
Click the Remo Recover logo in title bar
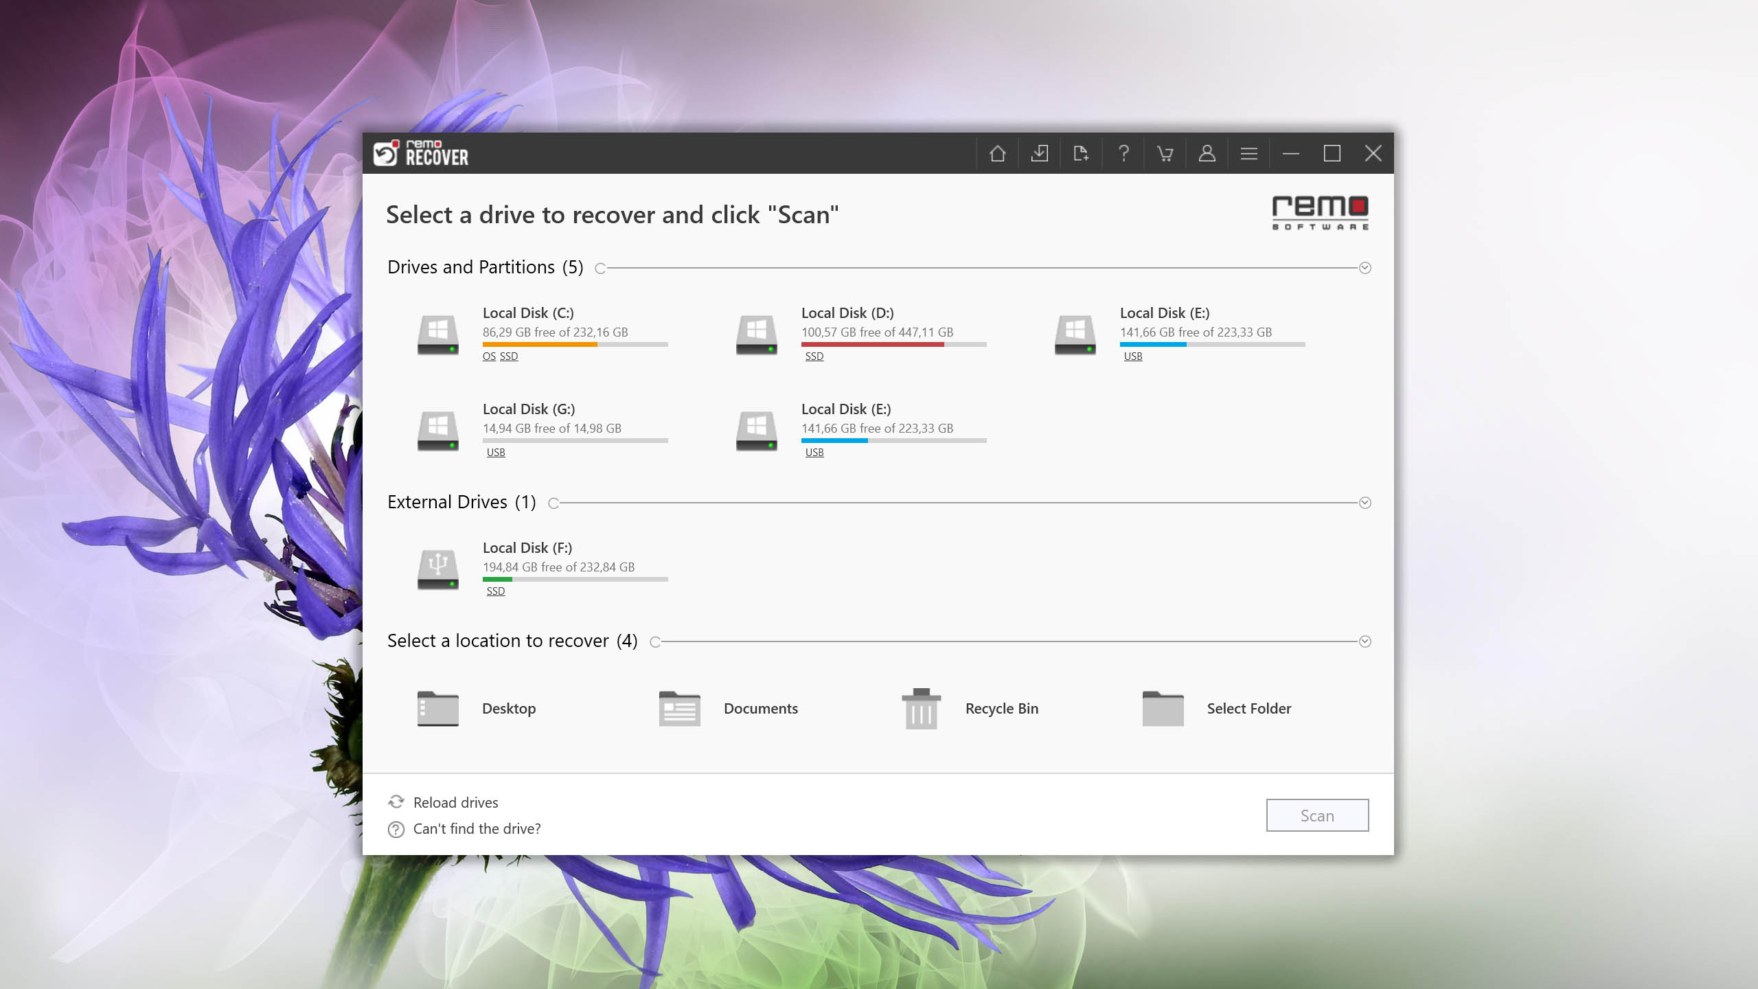[x=421, y=153]
